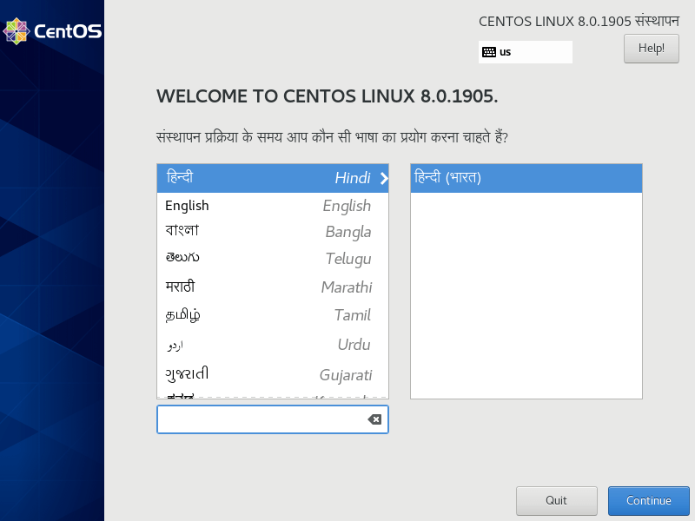
Task: Select Tamil in the language list
Action: 272,315
